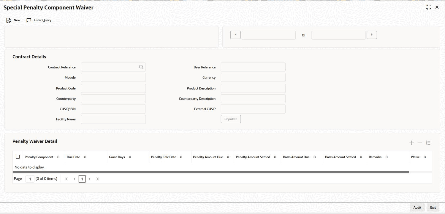This screenshot has width=445, height=214.
Task: Collapse the window using the shrink icon
Action: pyautogui.click(x=428, y=7)
